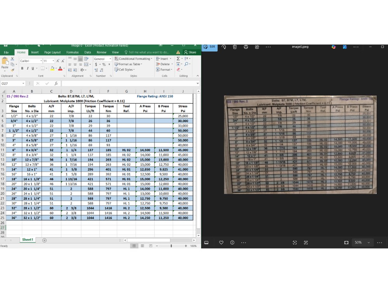388x291 pixels.
Task: Toggle Align Right for cells
Action: (80, 64)
